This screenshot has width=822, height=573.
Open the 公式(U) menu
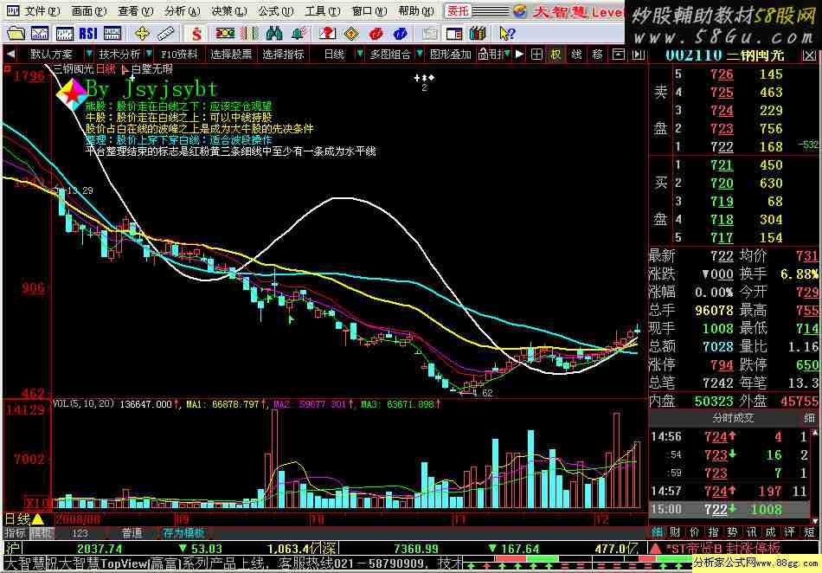(x=276, y=11)
